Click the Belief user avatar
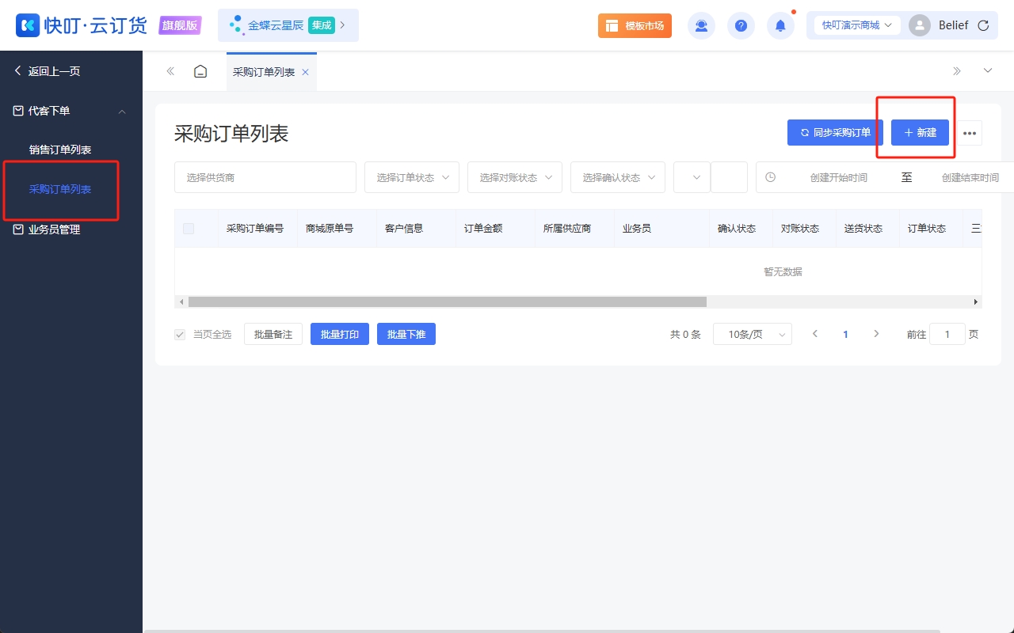 [x=920, y=25]
